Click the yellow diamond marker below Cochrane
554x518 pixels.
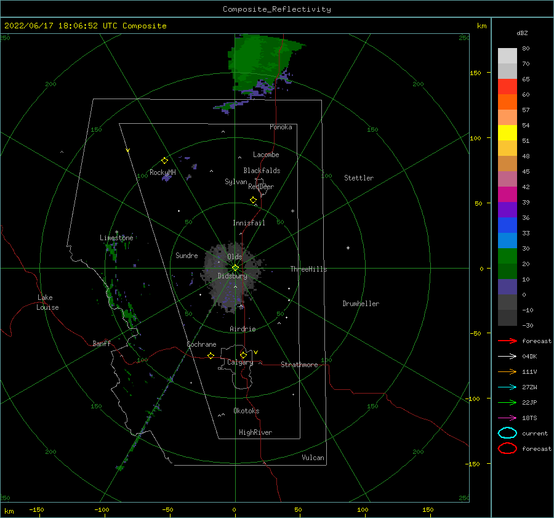click(x=211, y=355)
